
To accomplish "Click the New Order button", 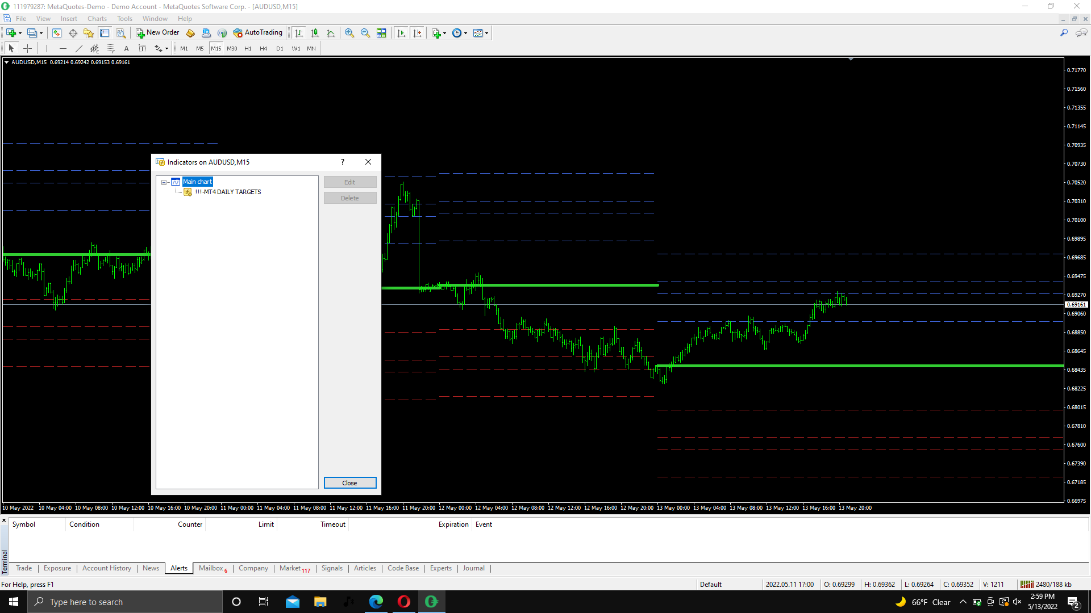I will (157, 32).
